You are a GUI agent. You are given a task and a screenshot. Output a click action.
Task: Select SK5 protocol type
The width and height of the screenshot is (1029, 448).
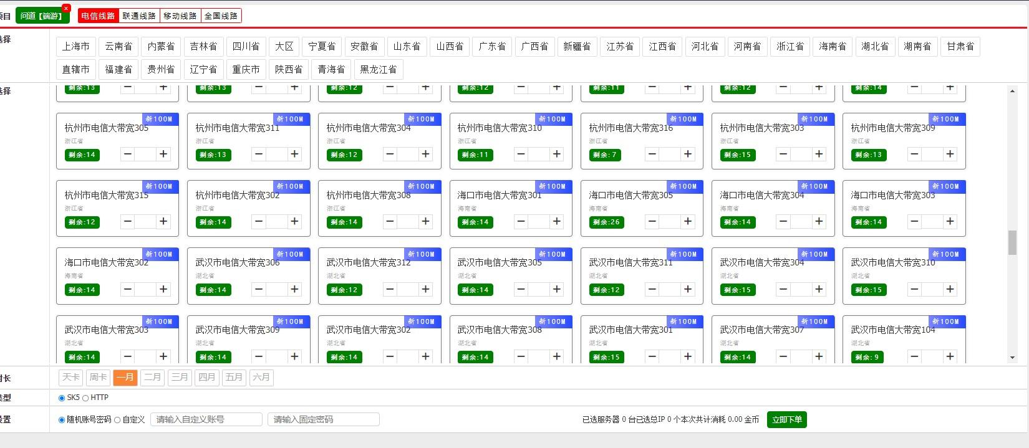[62, 398]
